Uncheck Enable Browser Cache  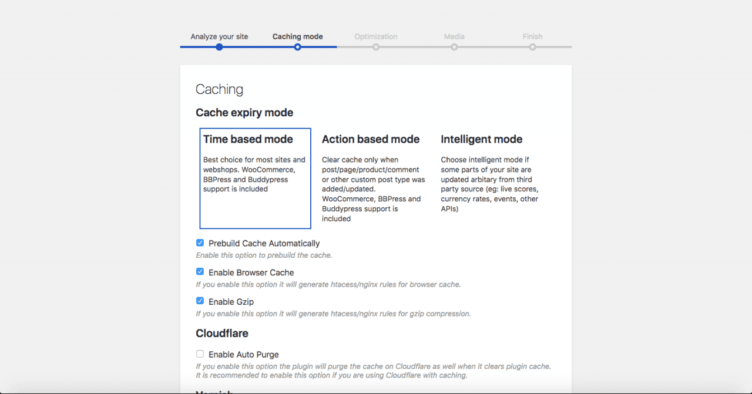[200, 271]
